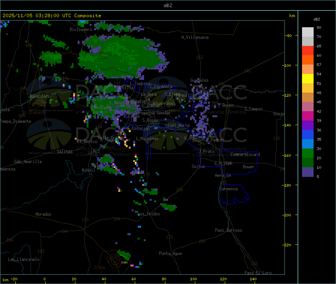Click the Punta_Agua map label
This screenshot has width=336, height=284.
point(170,253)
